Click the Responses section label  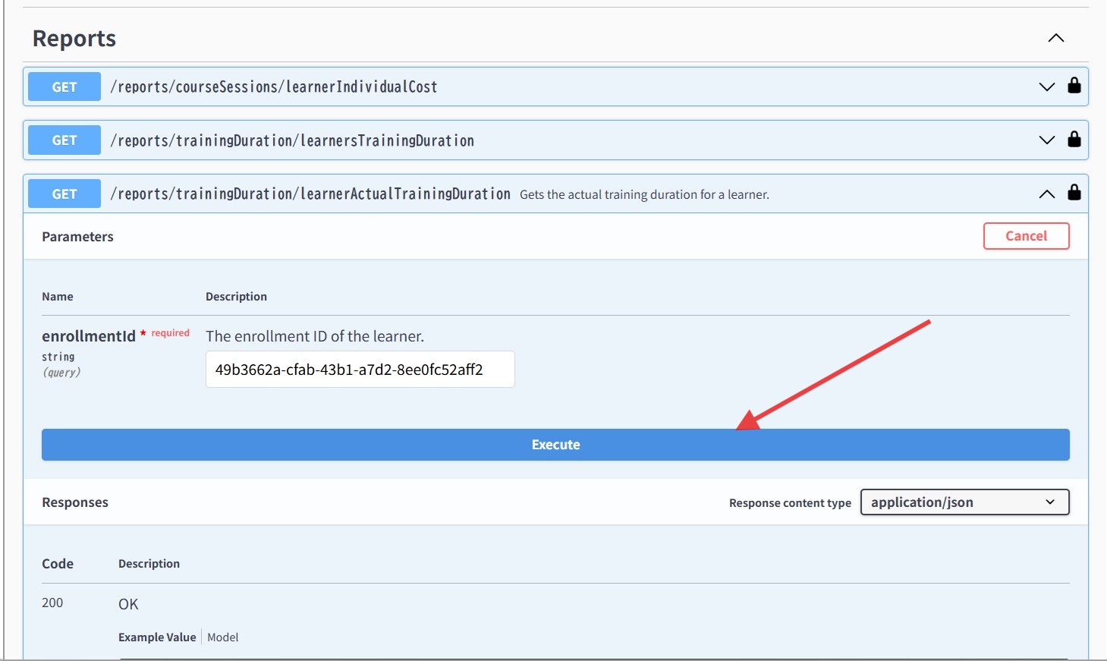point(75,502)
